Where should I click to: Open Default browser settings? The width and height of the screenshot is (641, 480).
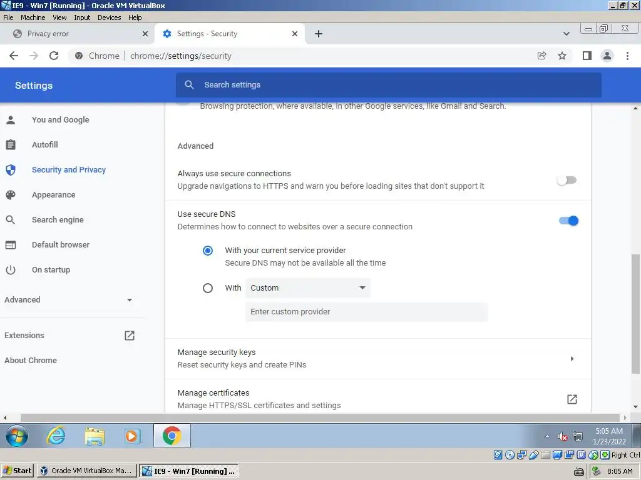[x=61, y=244]
